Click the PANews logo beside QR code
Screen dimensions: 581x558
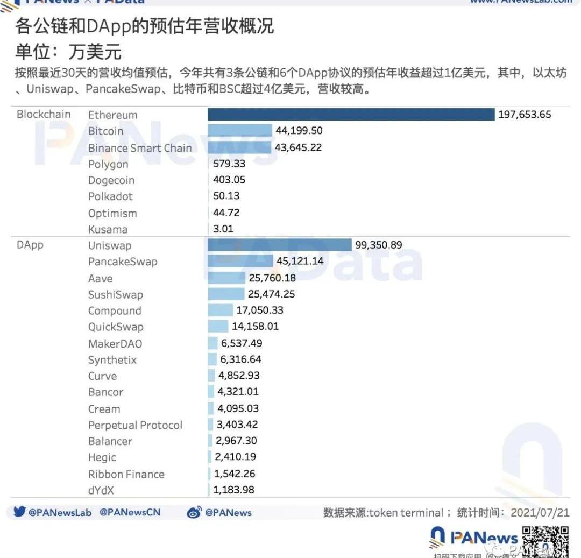point(473,537)
